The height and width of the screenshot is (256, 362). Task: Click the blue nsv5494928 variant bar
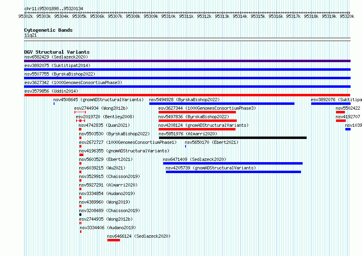[x=222, y=104]
